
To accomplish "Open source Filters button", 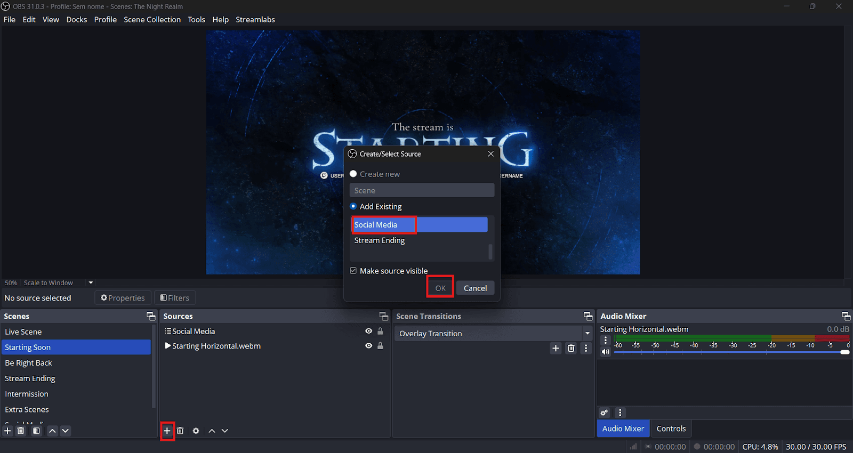I will pos(175,298).
